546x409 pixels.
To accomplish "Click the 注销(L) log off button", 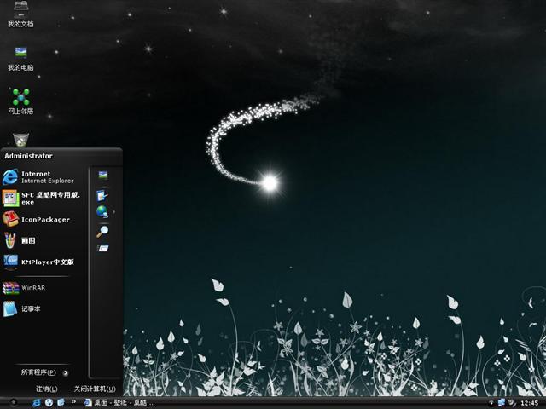I will 47,389.
